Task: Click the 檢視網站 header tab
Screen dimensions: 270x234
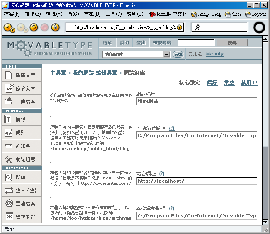Action: (x=162, y=43)
